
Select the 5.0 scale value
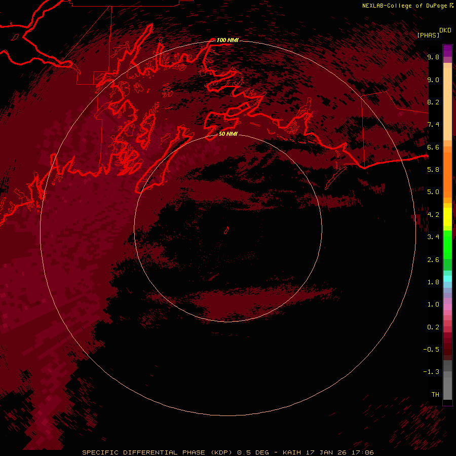[433, 192]
